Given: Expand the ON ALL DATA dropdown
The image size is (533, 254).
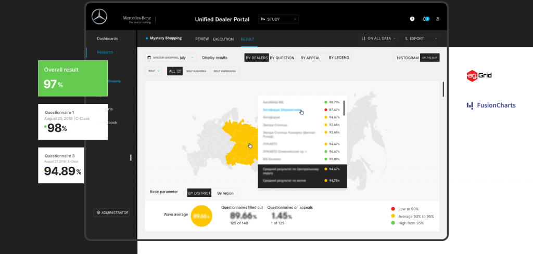Looking at the screenshot, I should tap(379, 38).
